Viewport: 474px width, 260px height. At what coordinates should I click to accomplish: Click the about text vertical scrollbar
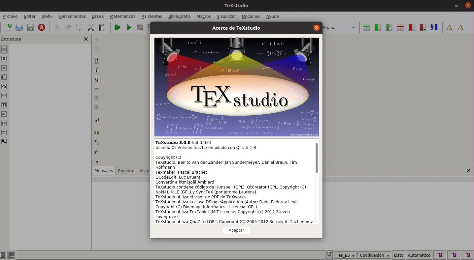[x=317, y=158]
